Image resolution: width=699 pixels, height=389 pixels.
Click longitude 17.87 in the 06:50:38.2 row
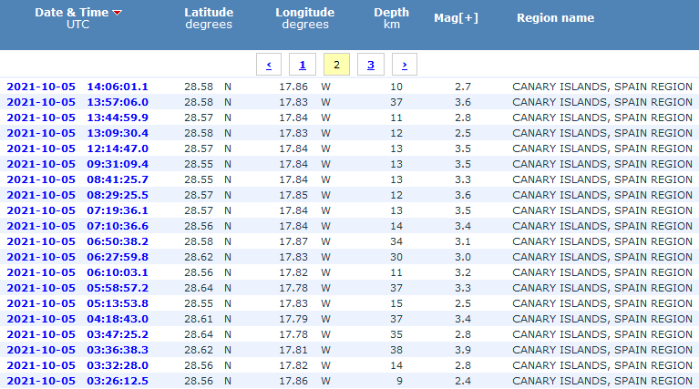pos(293,241)
